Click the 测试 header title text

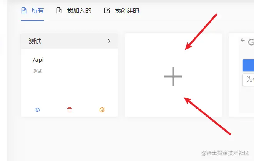35,41
